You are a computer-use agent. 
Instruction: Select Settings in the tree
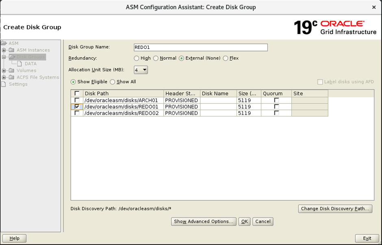[18, 84]
